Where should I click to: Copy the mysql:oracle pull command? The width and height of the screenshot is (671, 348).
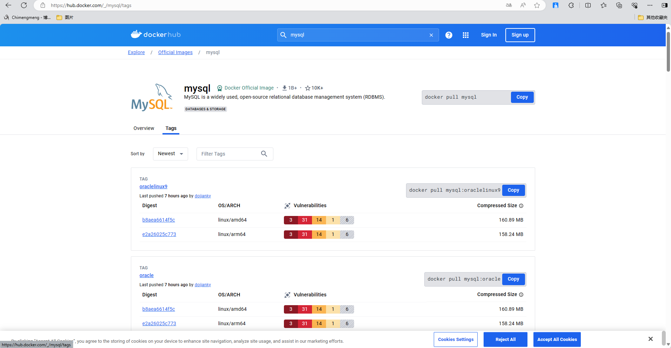[513, 279]
